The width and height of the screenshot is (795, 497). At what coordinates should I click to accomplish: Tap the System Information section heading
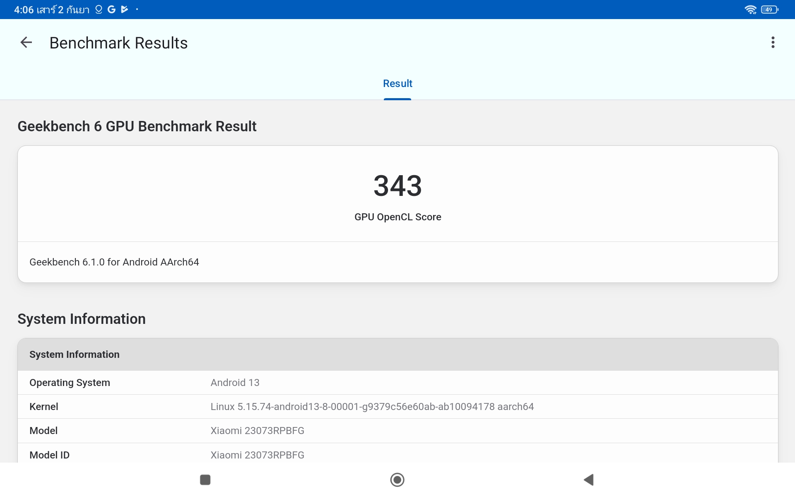(82, 319)
